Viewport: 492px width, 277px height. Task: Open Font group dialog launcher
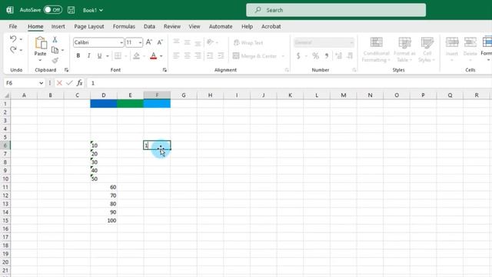coord(165,70)
